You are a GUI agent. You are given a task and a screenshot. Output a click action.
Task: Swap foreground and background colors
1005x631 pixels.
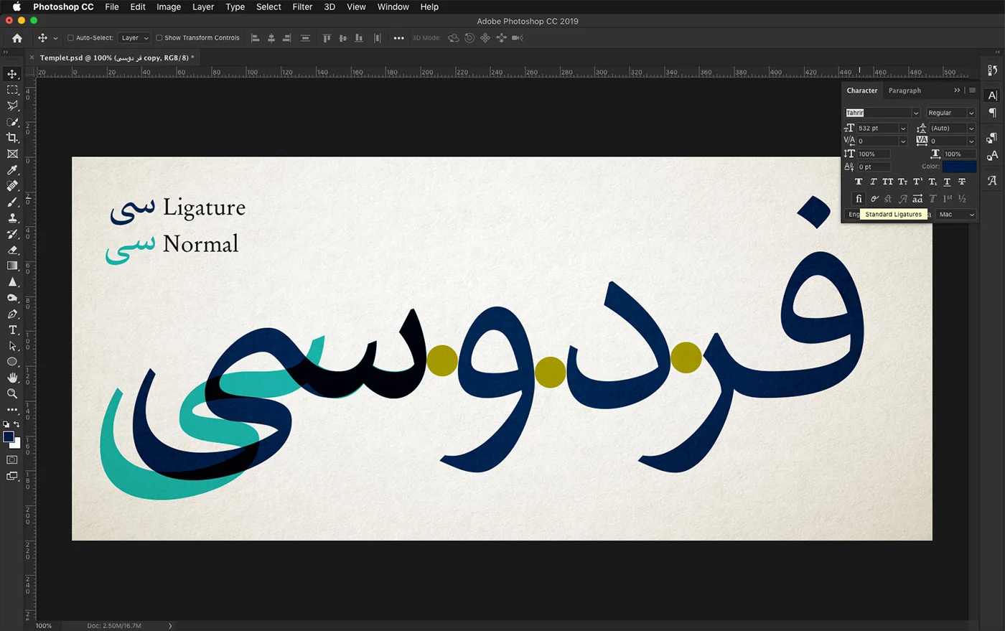(x=17, y=425)
